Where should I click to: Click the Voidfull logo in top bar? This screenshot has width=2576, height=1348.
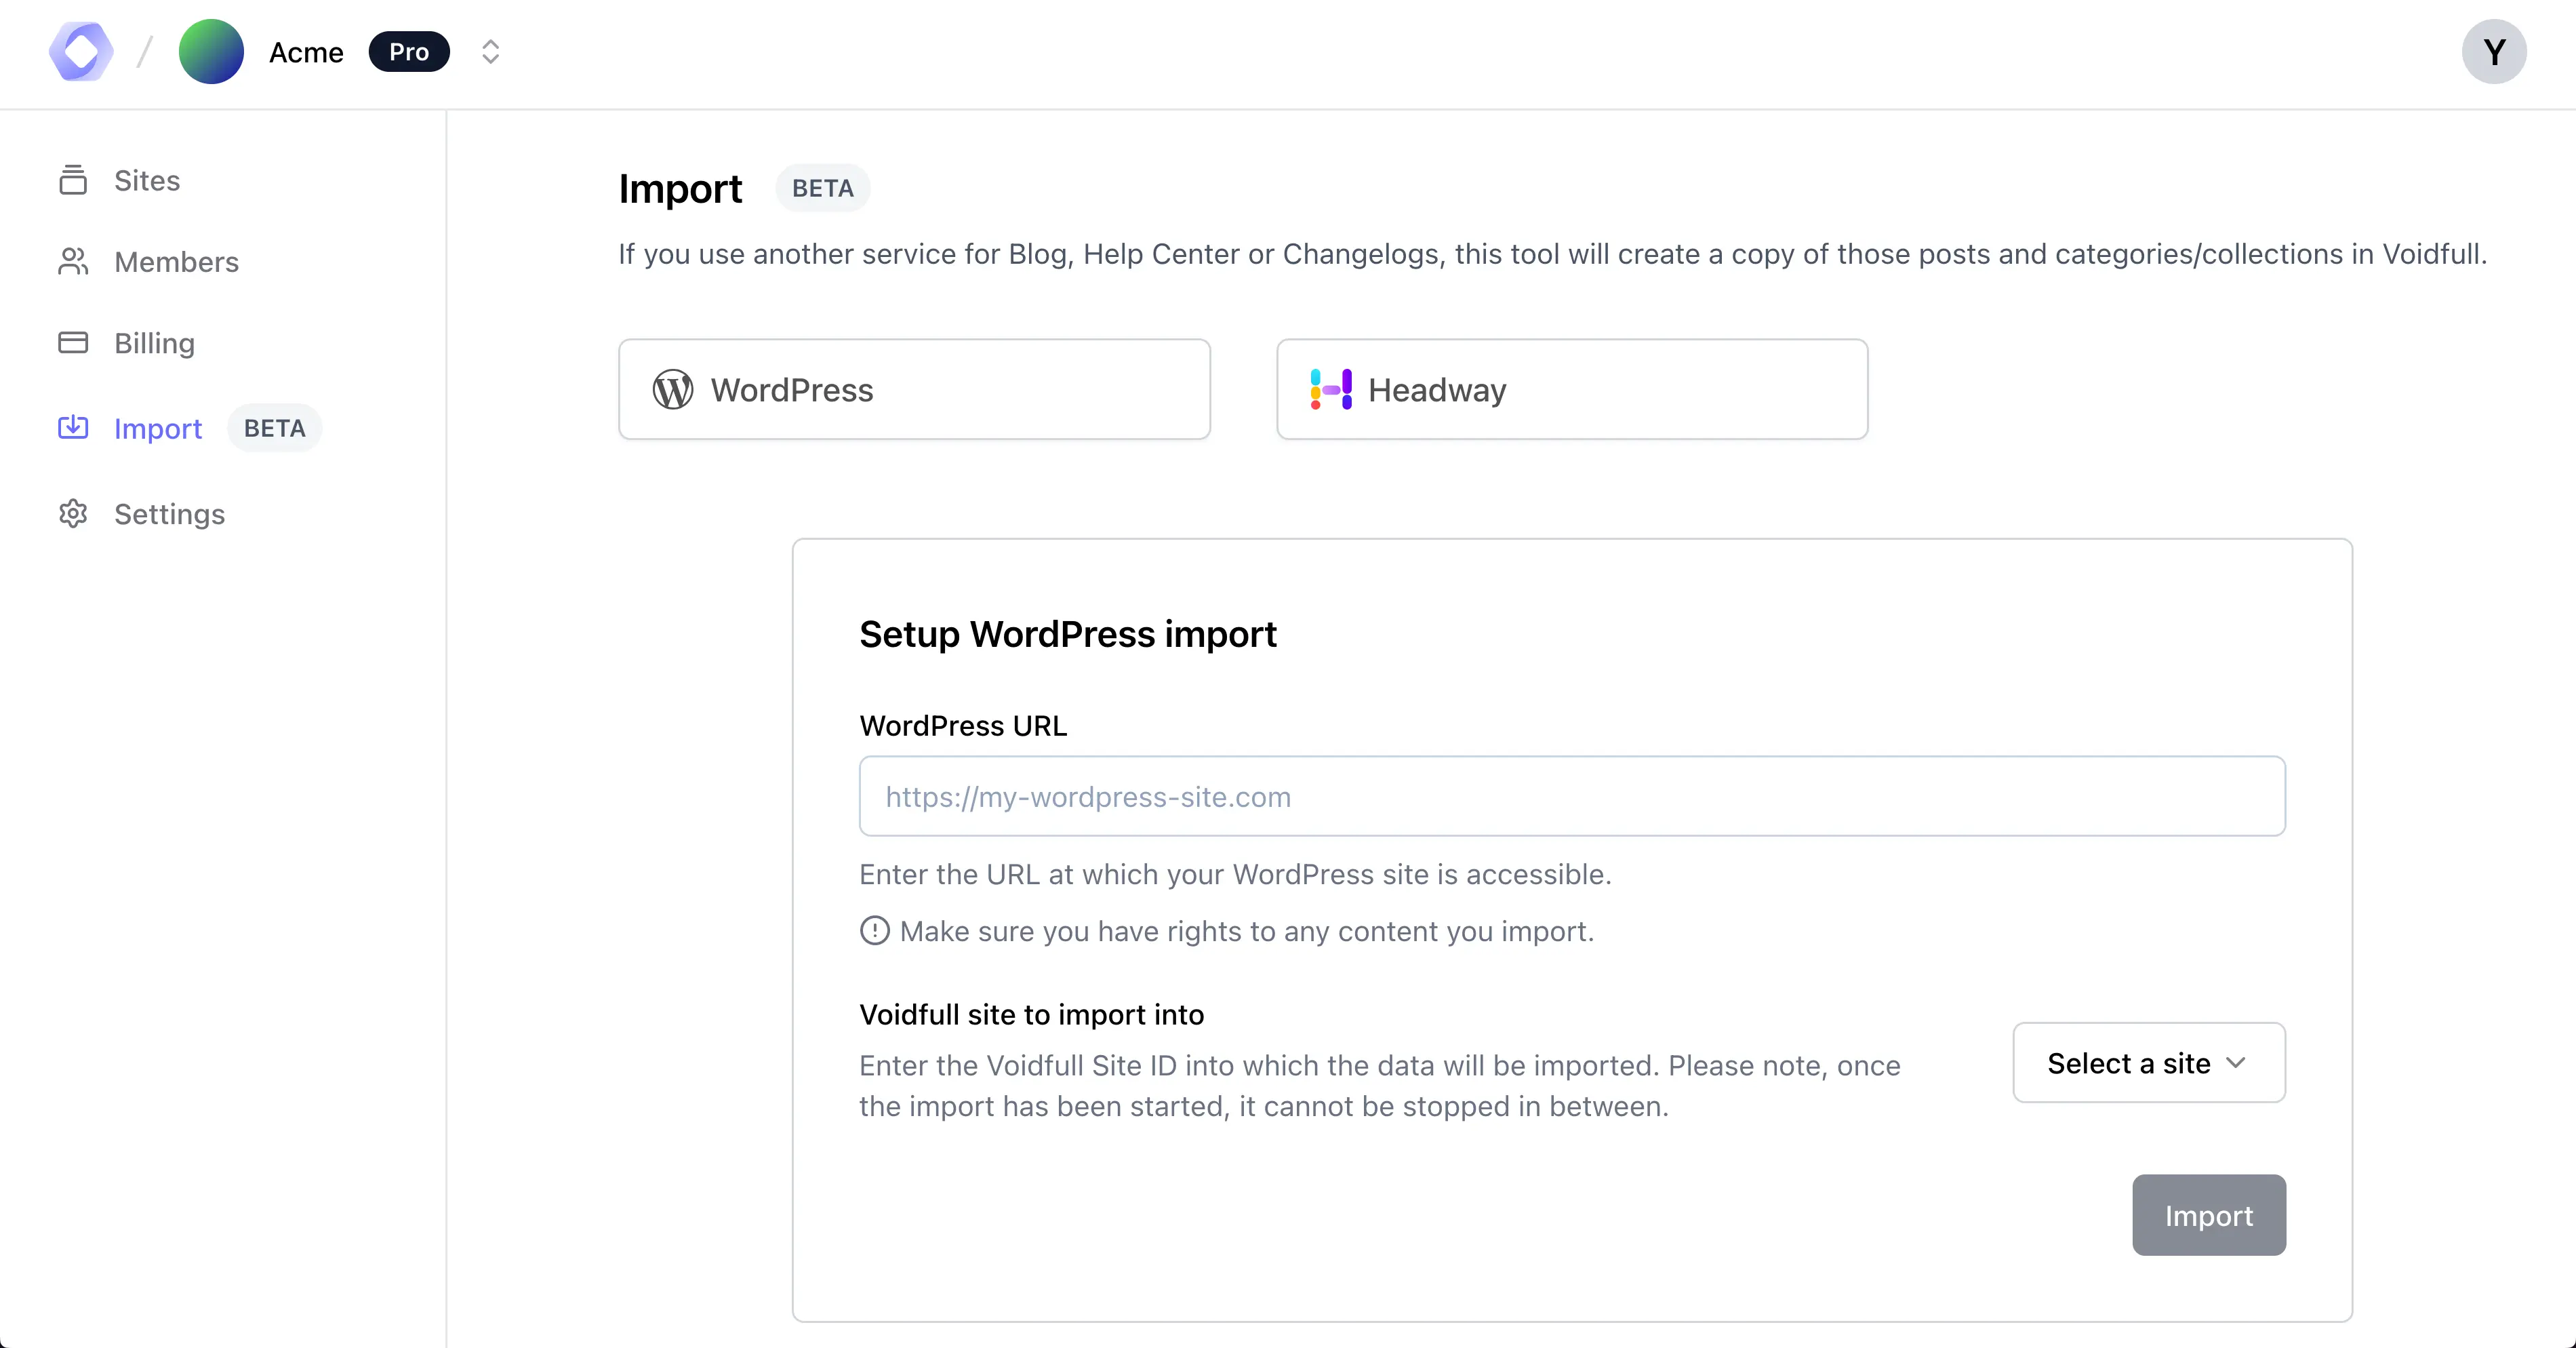coord(80,51)
